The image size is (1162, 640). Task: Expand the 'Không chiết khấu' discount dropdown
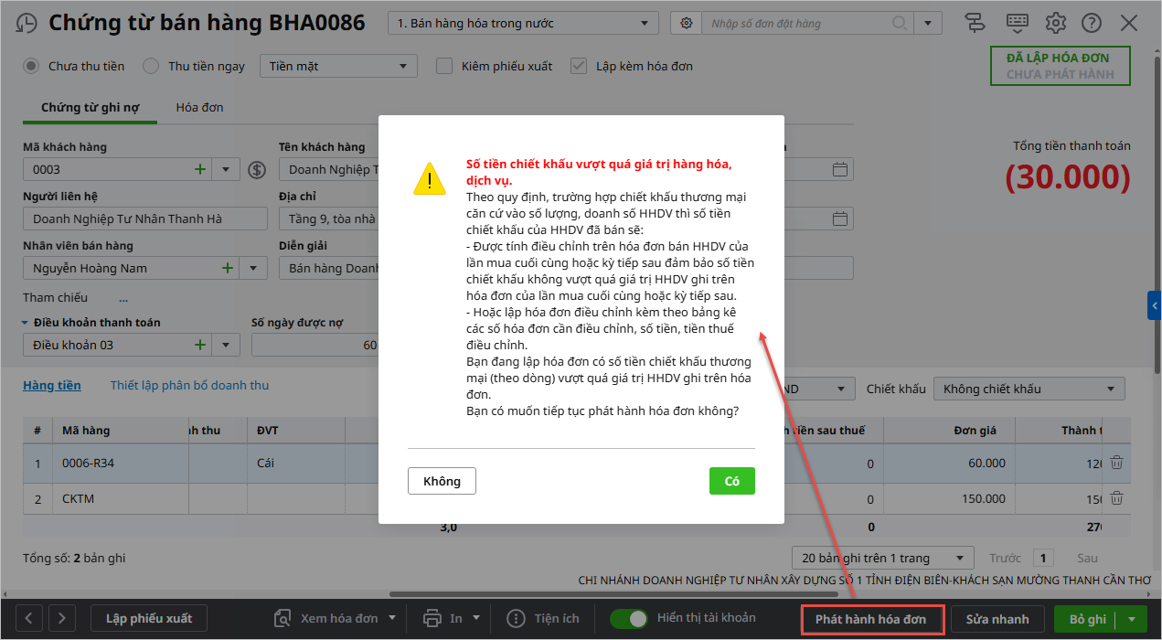click(1029, 389)
